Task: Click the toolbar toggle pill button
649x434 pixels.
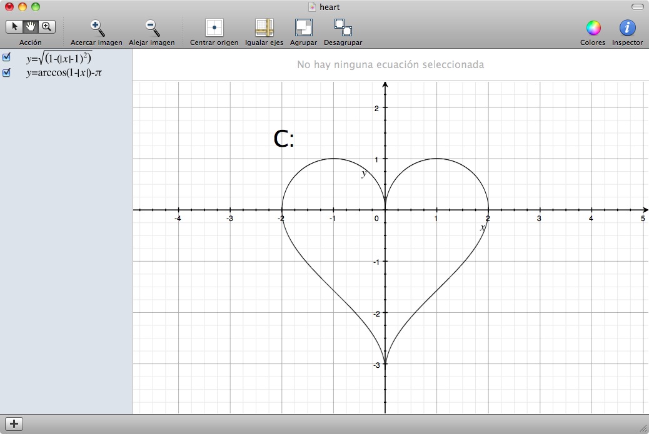Action: coord(637,7)
